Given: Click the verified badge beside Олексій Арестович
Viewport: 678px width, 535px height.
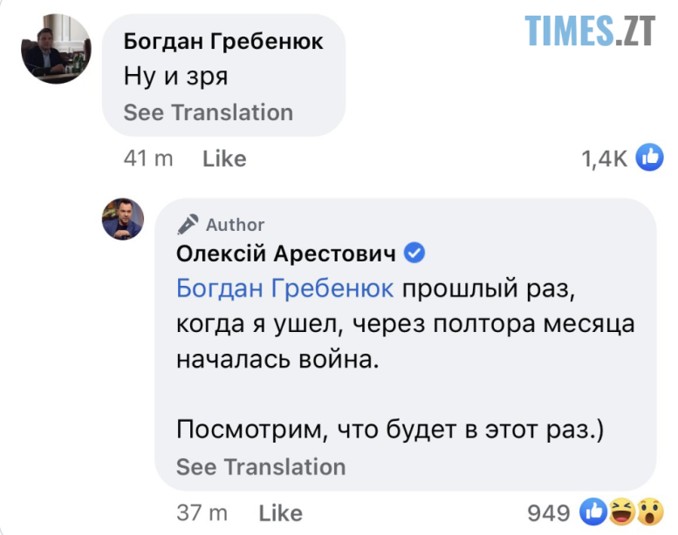Looking at the screenshot, I should 416,254.
